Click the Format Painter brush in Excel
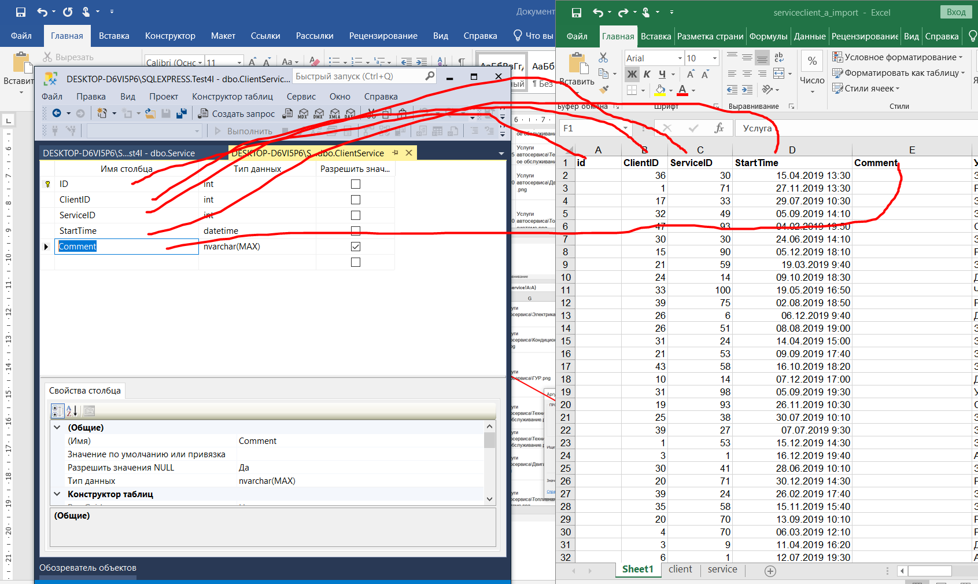The width and height of the screenshot is (978, 584). click(604, 90)
